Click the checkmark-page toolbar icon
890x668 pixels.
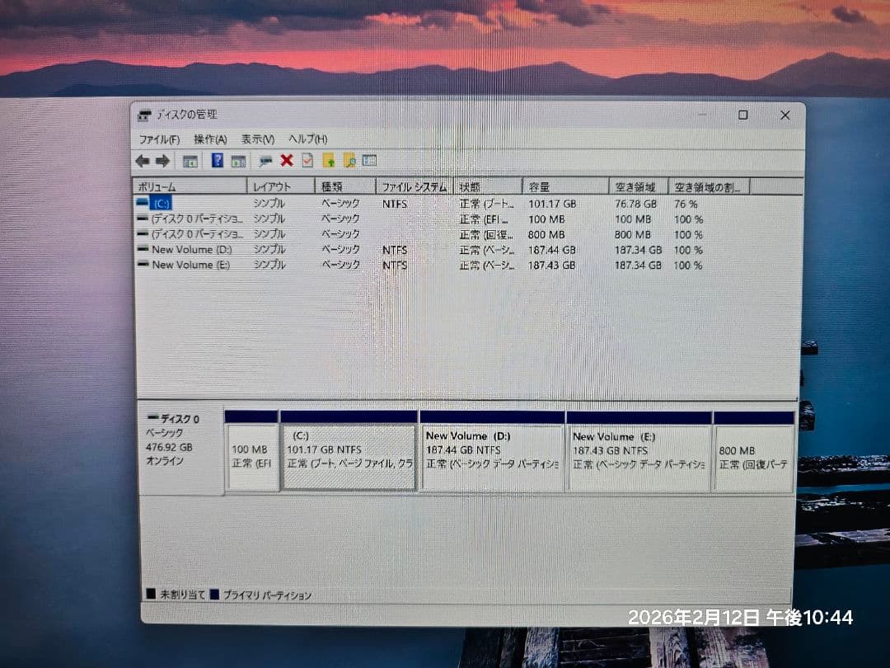pyautogui.click(x=307, y=161)
